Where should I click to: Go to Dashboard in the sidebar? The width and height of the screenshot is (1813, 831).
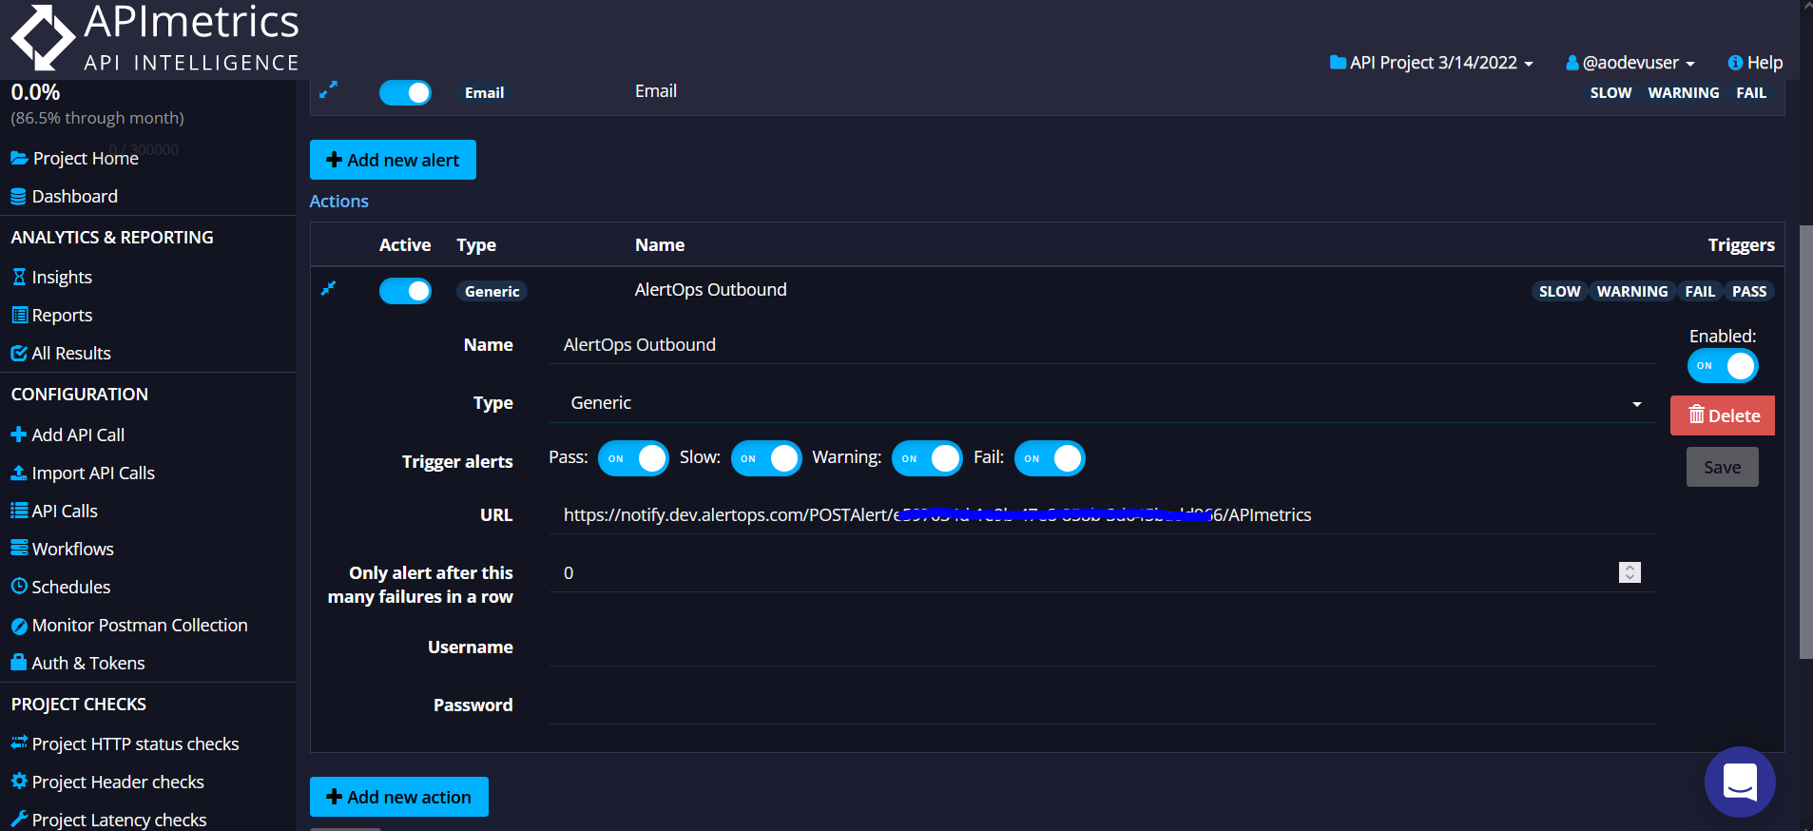pyautogui.click(x=74, y=197)
